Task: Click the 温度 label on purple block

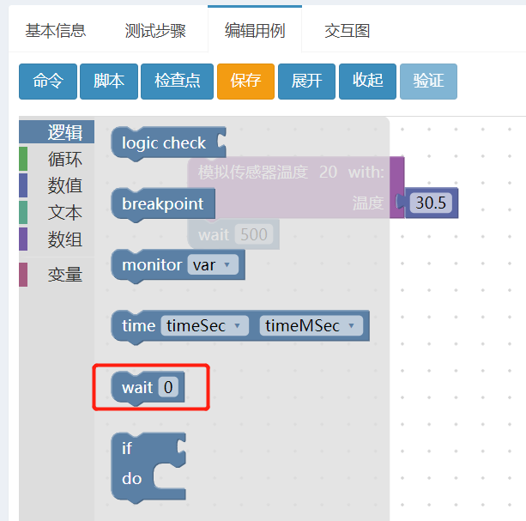Action: pos(368,203)
